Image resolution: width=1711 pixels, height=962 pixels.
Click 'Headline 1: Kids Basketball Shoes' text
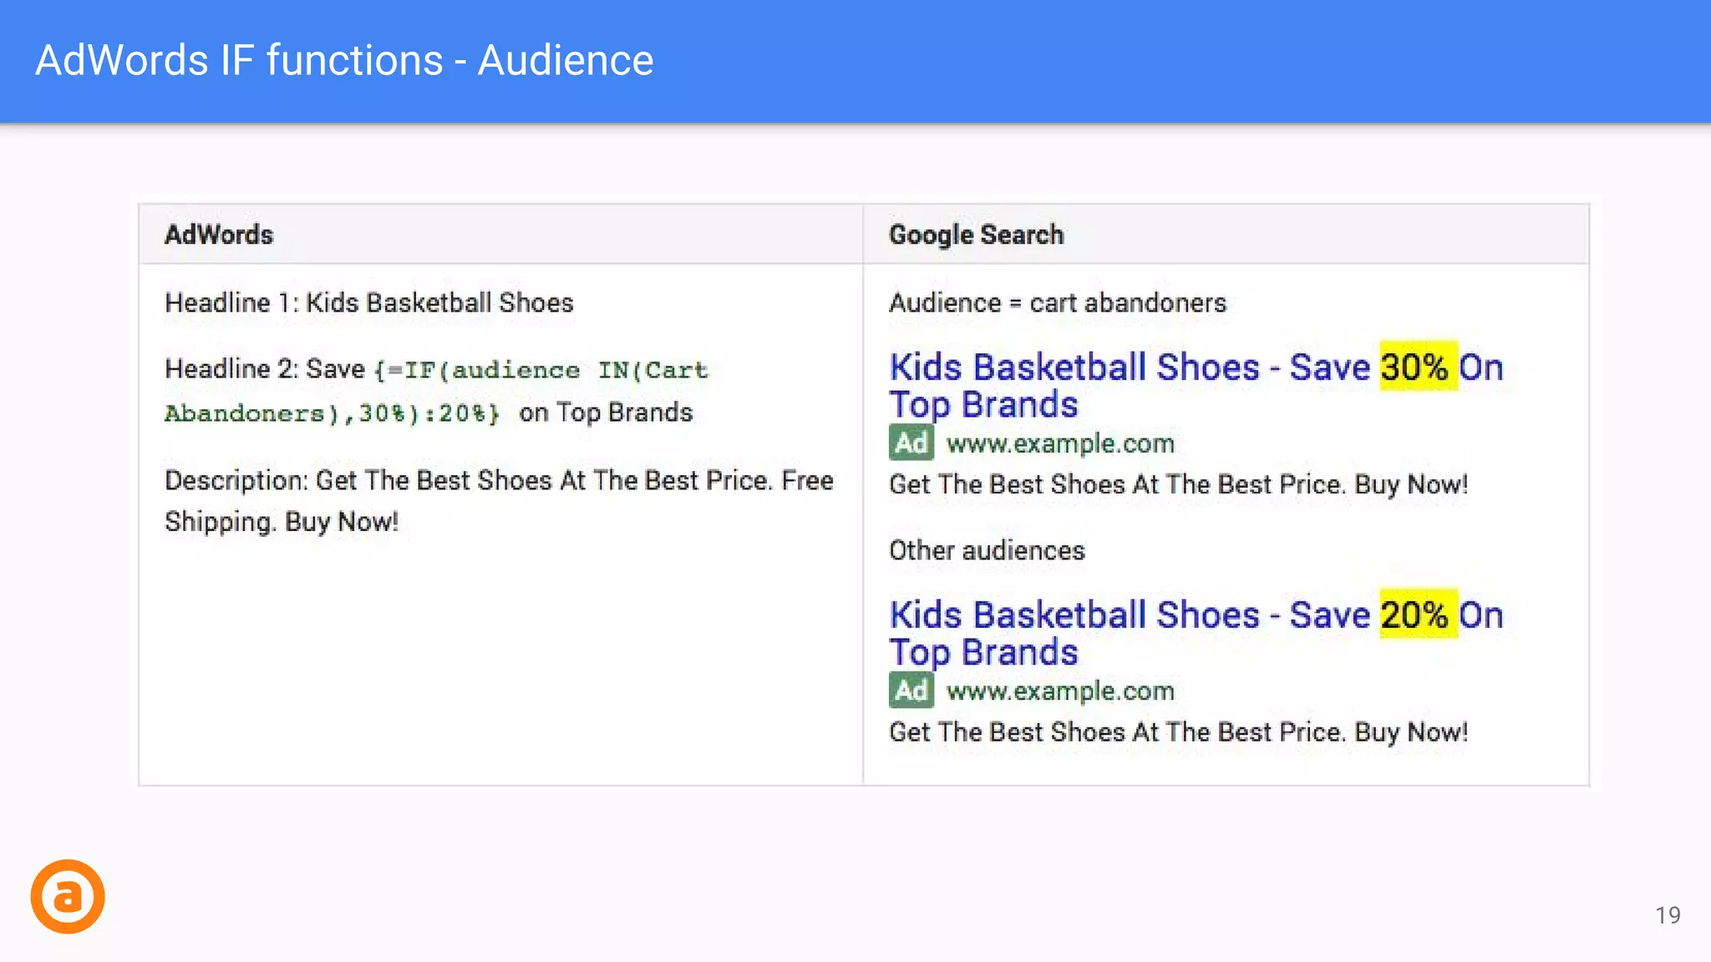click(369, 302)
